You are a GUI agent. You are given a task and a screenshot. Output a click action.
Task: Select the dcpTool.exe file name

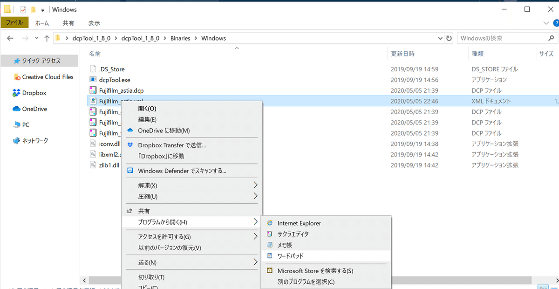coord(115,80)
